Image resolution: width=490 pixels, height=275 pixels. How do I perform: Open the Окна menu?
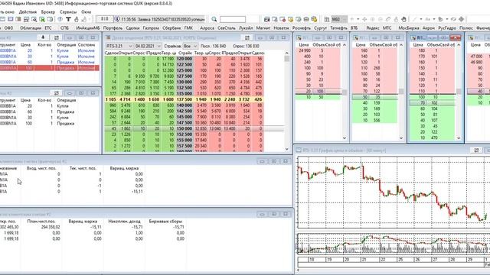coord(86,12)
